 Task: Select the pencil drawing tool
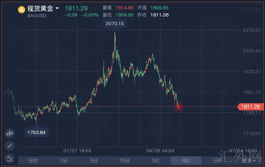tap(9, 145)
